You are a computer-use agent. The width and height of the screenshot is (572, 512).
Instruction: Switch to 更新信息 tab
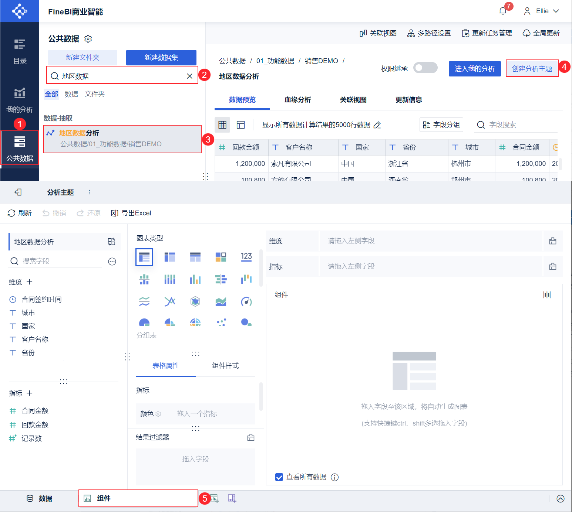point(409,100)
